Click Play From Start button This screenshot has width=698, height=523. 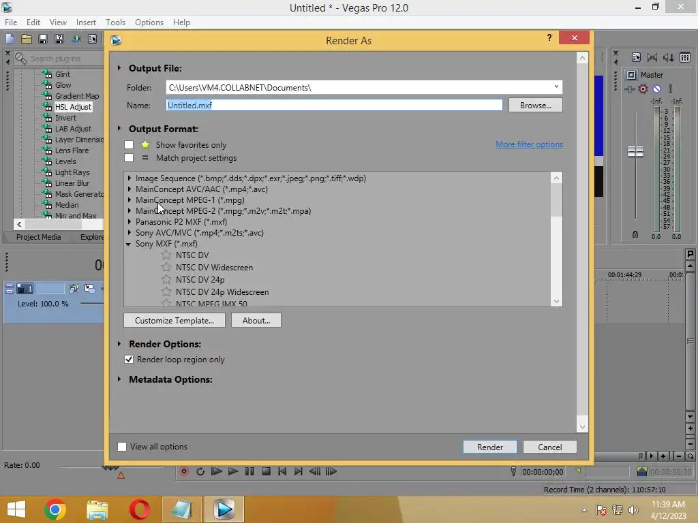217,471
